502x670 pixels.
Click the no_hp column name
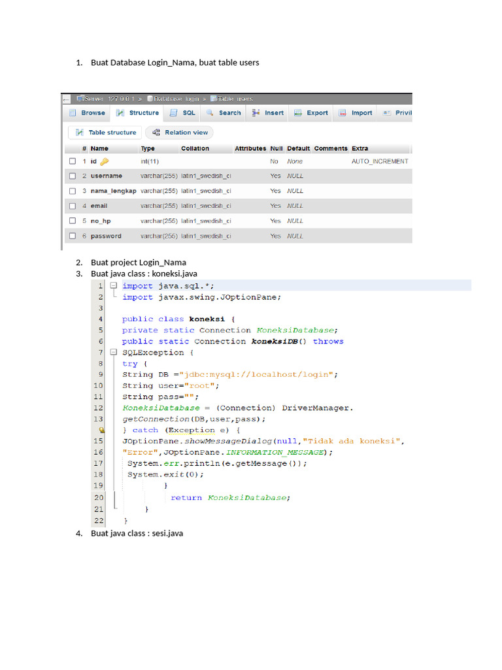click(101, 221)
